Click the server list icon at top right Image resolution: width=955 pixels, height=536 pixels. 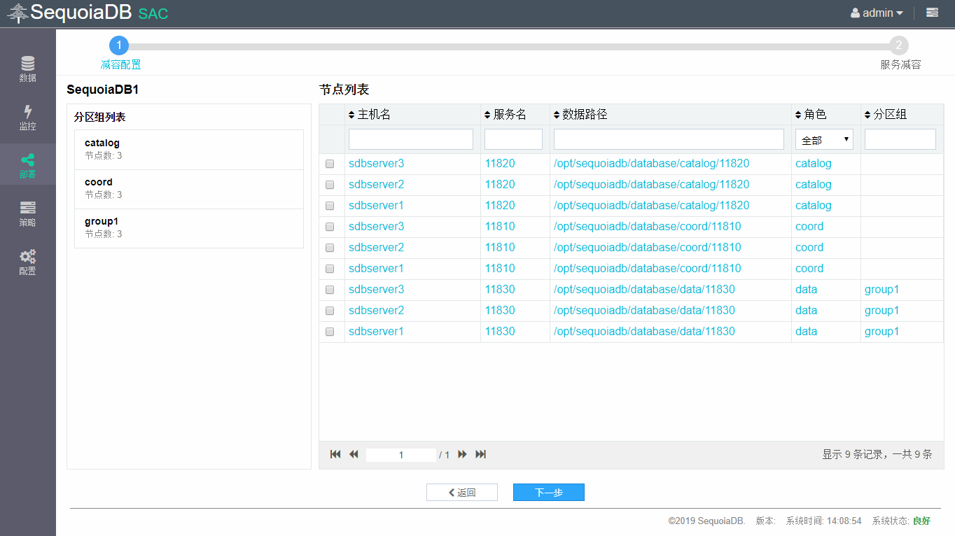coord(932,13)
